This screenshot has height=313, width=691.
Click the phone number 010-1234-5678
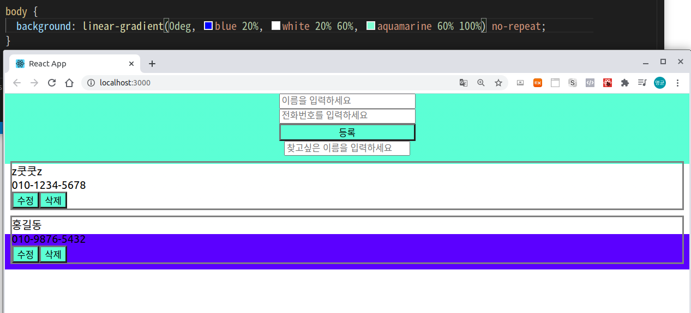[x=49, y=186]
